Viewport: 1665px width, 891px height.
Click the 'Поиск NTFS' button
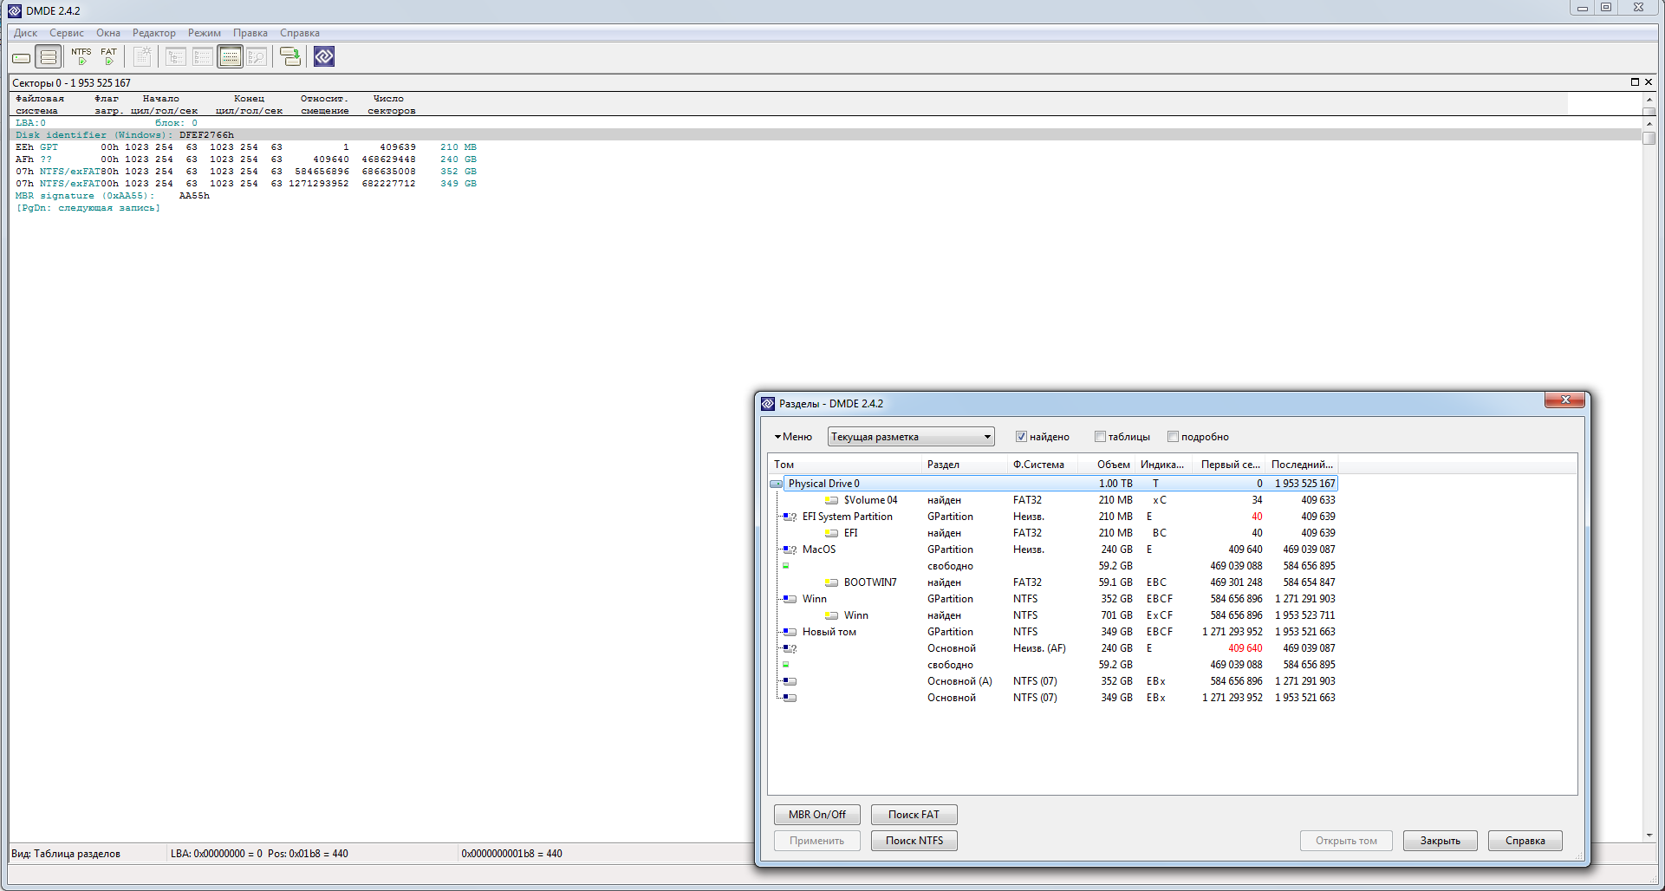point(914,841)
